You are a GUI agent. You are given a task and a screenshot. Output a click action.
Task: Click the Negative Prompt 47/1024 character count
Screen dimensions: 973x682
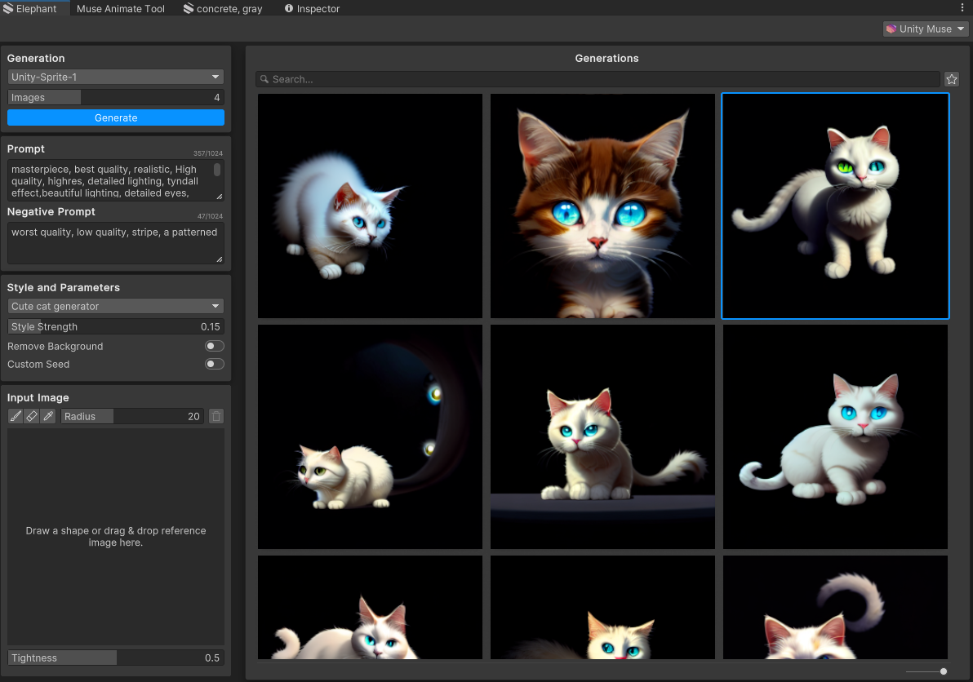pyautogui.click(x=210, y=216)
